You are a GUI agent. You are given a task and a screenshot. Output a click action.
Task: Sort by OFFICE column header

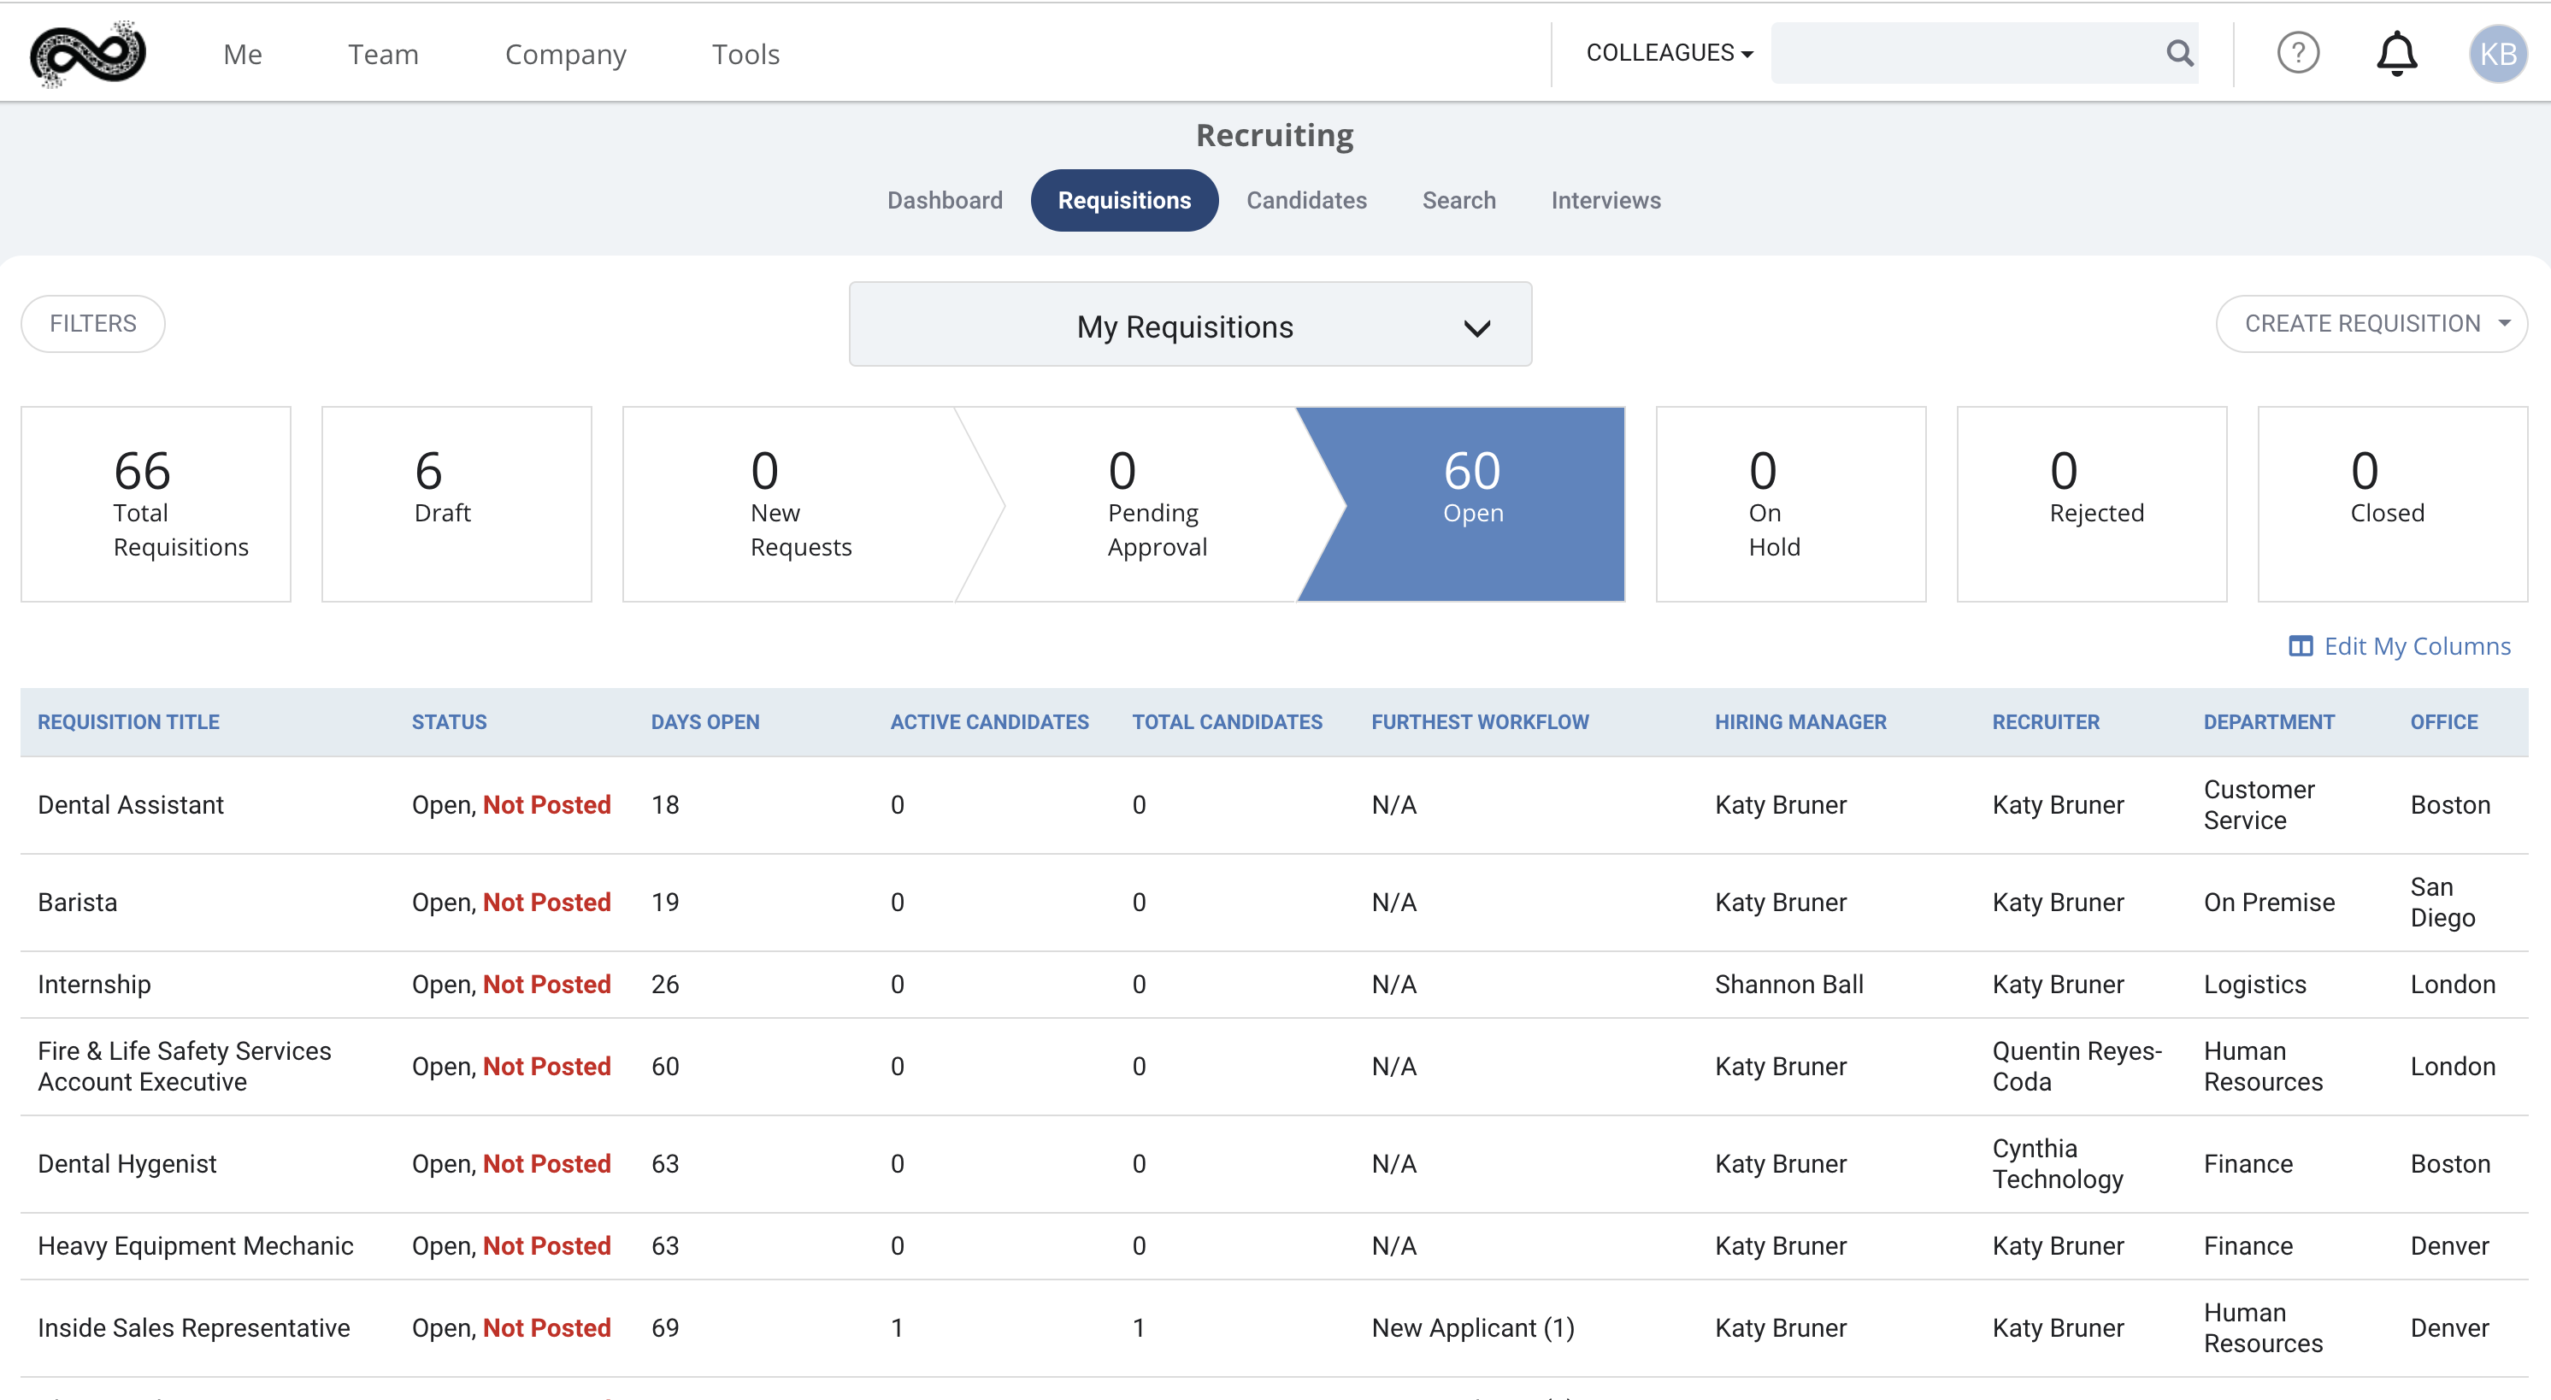(2444, 721)
